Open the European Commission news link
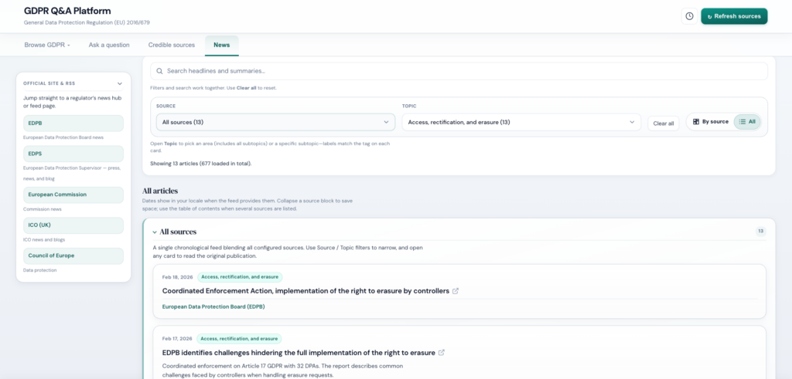The width and height of the screenshot is (792, 379). pyautogui.click(x=73, y=195)
